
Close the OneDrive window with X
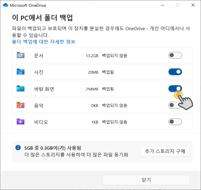193,5
